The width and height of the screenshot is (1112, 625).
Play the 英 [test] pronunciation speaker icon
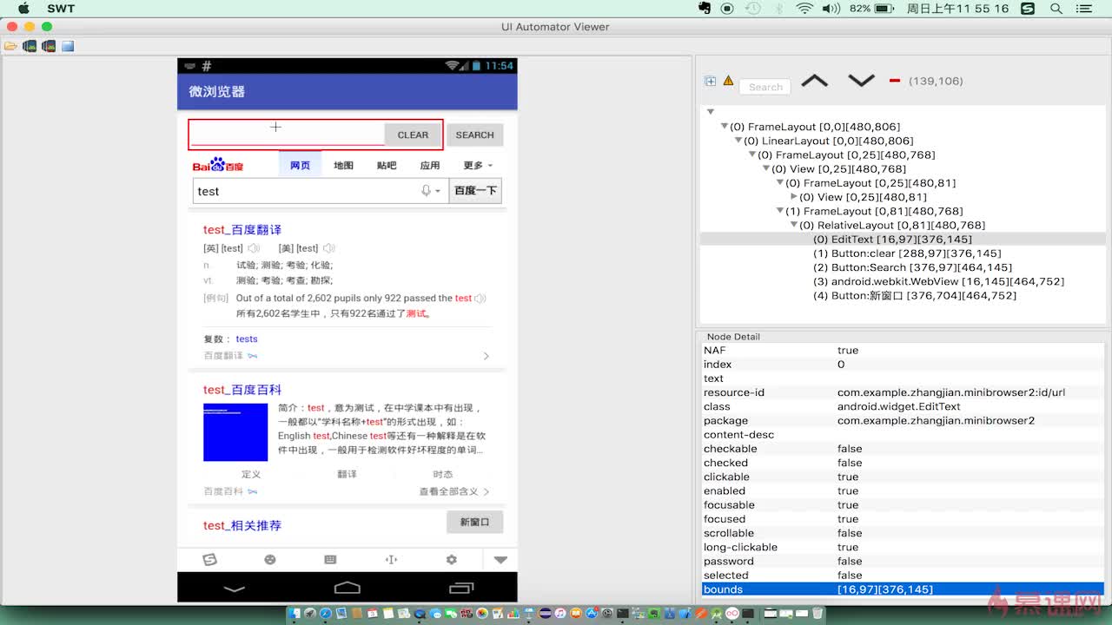(x=254, y=248)
